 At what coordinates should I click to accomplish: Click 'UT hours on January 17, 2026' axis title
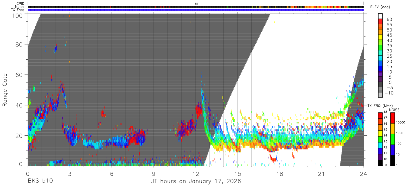(x=196, y=181)
